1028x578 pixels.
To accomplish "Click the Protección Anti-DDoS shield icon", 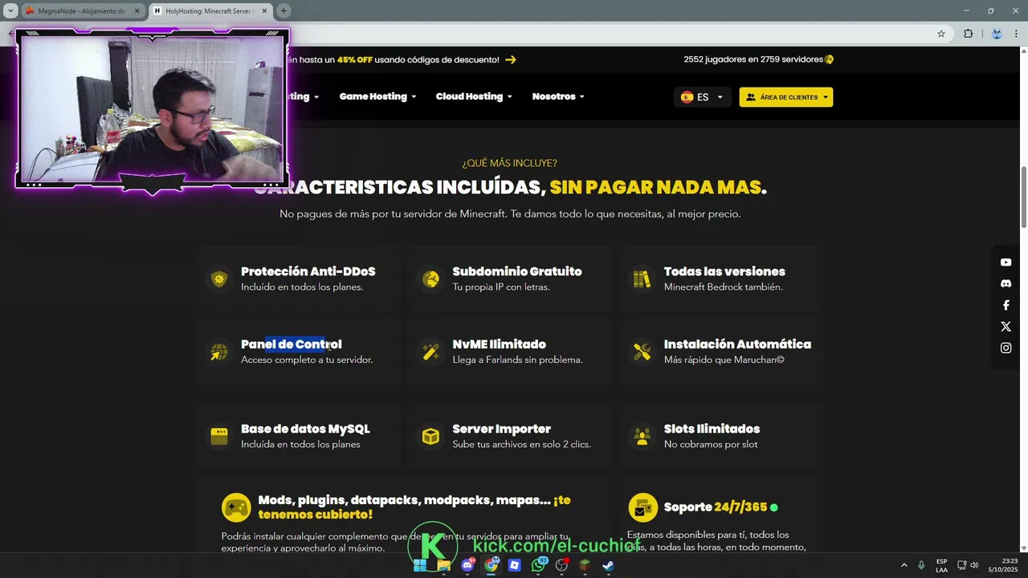I will point(218,279).
